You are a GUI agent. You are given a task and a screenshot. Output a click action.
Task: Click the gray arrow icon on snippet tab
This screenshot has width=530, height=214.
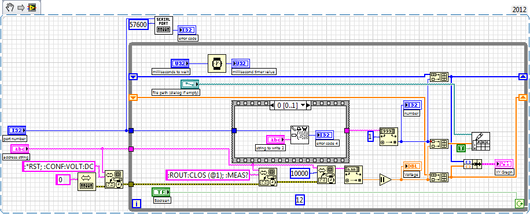(x=20, y=7)
